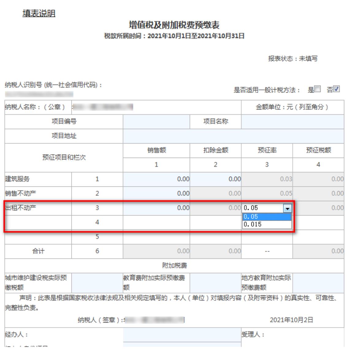Focus the 出租不动产 销售额 field

156,208
